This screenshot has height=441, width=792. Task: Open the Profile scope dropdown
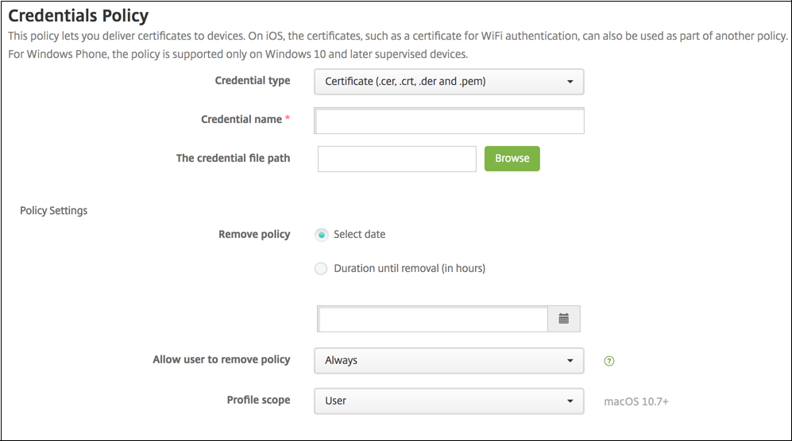pos(449,401)
